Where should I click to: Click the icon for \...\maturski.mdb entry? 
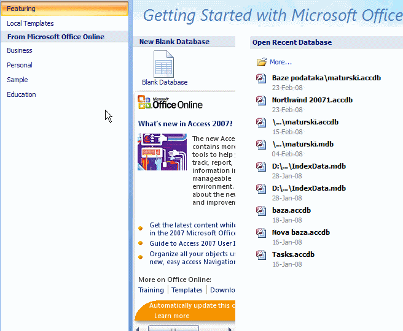261,144
